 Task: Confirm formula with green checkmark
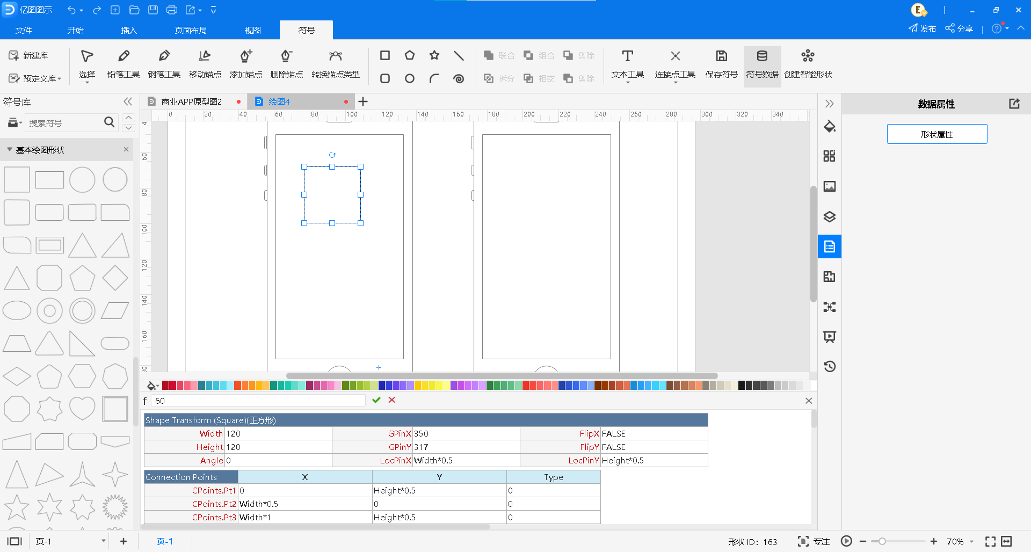point(376,400)
